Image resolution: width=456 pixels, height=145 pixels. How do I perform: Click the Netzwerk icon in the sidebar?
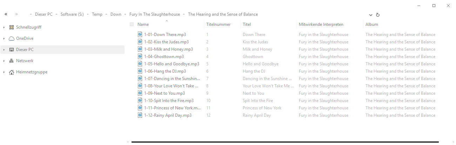[12, 61]
